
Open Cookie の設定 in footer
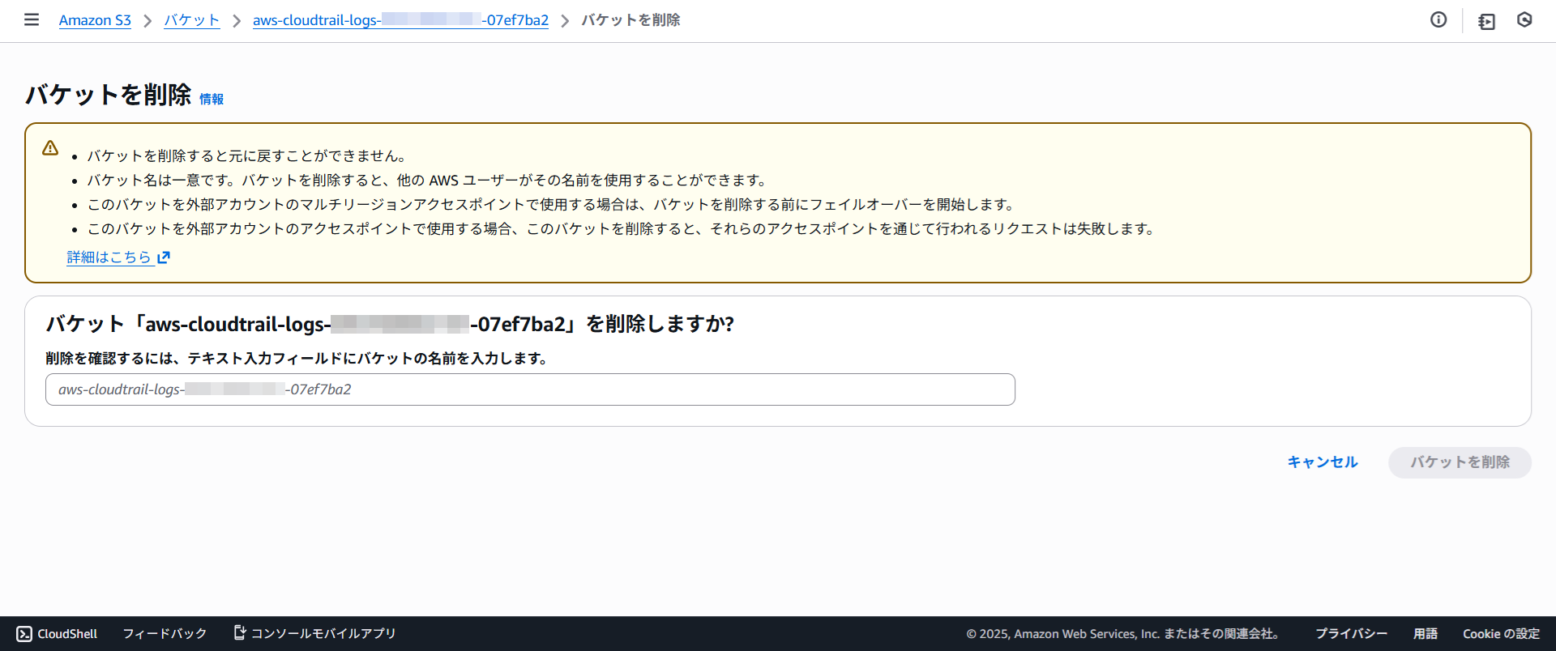click(x=1501, y=633)
